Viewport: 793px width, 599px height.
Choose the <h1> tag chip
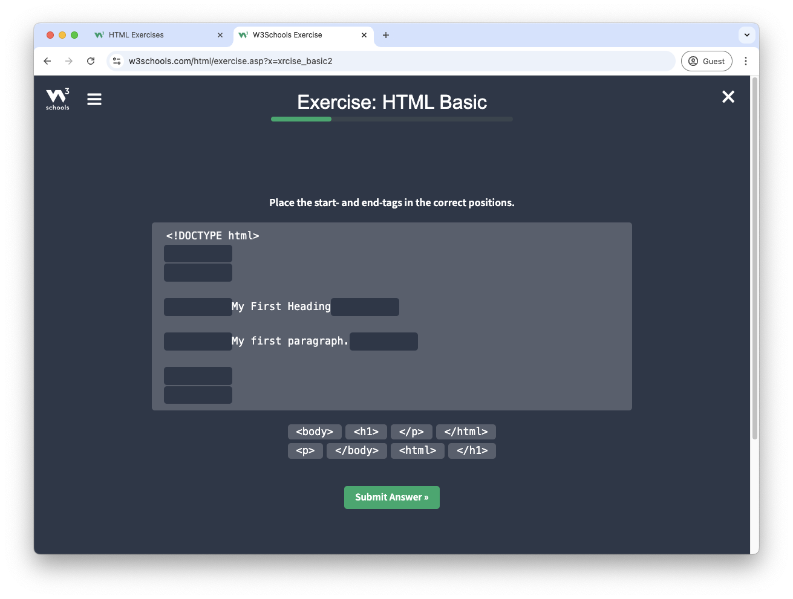pos(366,432)
